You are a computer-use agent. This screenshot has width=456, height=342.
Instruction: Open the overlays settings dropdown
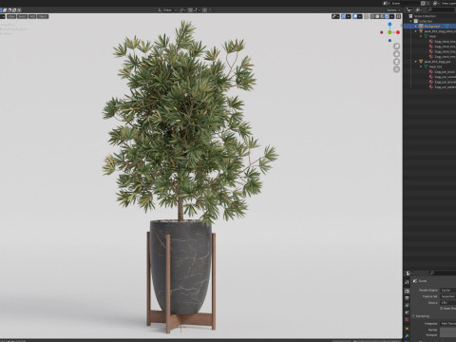[x=360, y=16]
